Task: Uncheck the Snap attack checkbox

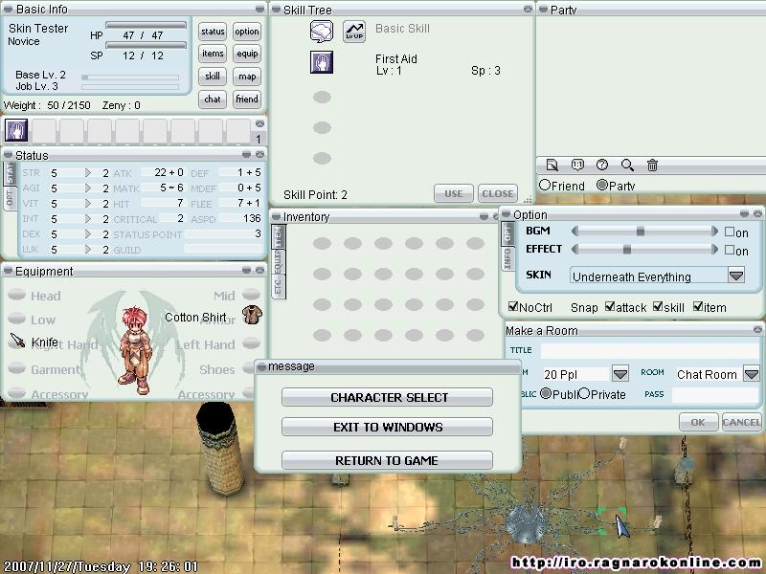Action: (x=610, y=306)
